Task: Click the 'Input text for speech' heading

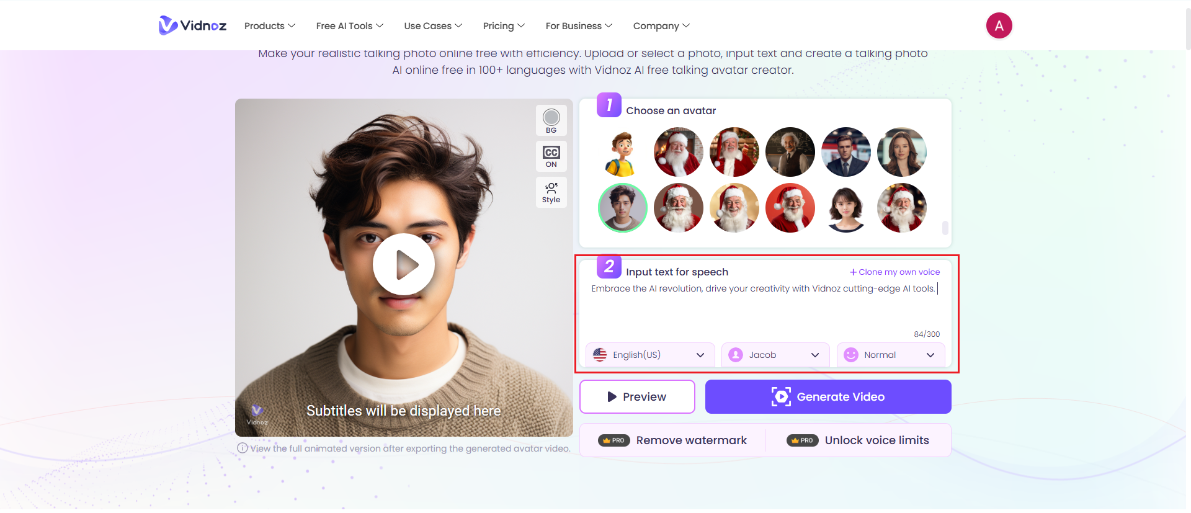Action: [x=677, y=272]
